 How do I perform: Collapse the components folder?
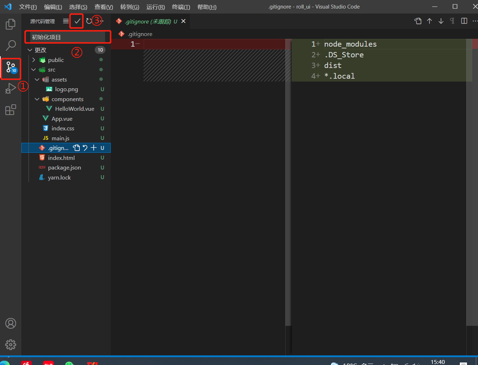[37, 99]
